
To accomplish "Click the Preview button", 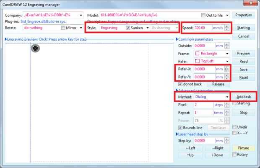I will point(243,54).
